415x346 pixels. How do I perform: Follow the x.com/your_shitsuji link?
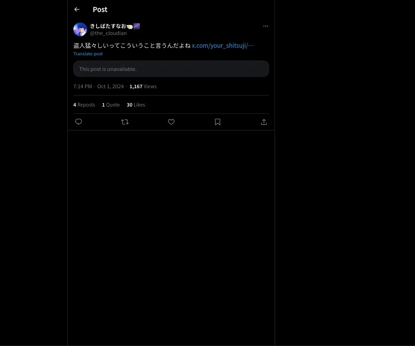click(x=223, y=45)
